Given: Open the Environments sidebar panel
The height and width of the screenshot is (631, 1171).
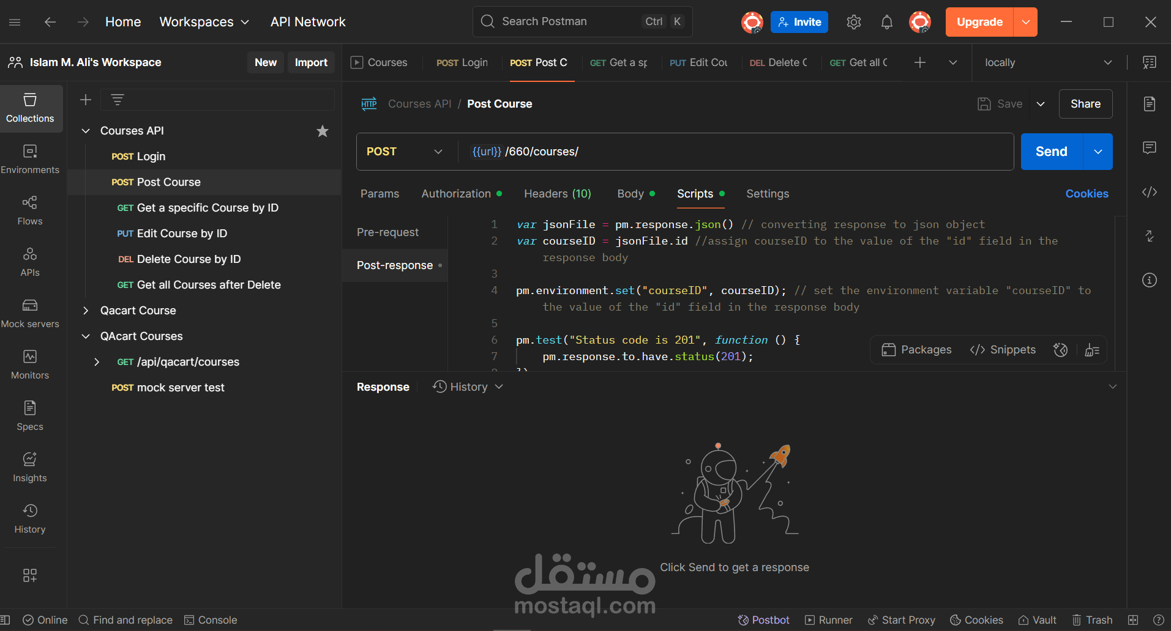Looking at the screenshot, I should (30, 160).
